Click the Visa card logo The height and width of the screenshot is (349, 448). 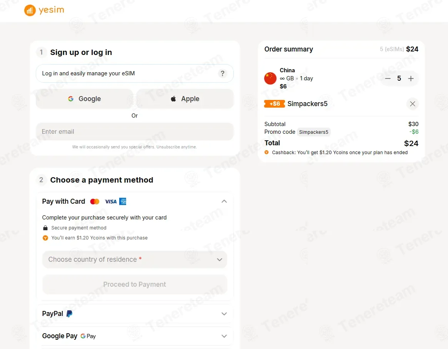point(111,202)
